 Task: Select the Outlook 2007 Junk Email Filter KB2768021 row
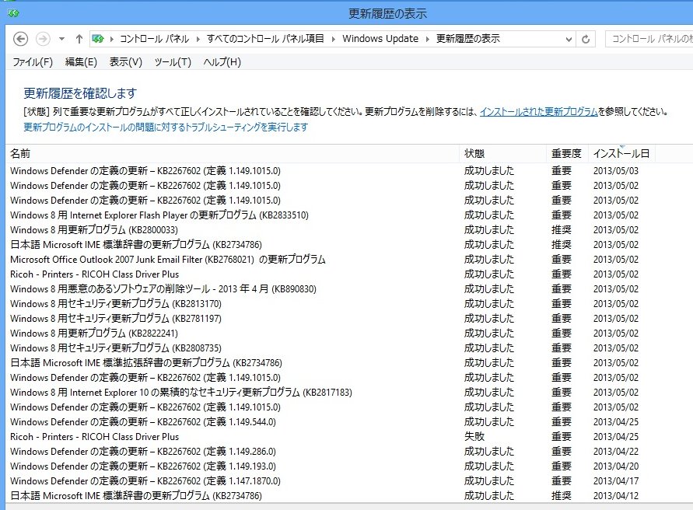[x=331, y=260]
